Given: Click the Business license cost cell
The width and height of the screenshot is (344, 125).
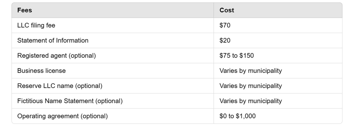Looking at the screenshot, I should 251,71.
